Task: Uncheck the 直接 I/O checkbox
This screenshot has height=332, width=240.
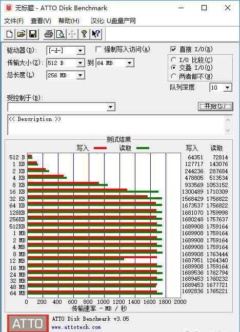Action: (173, 49)
